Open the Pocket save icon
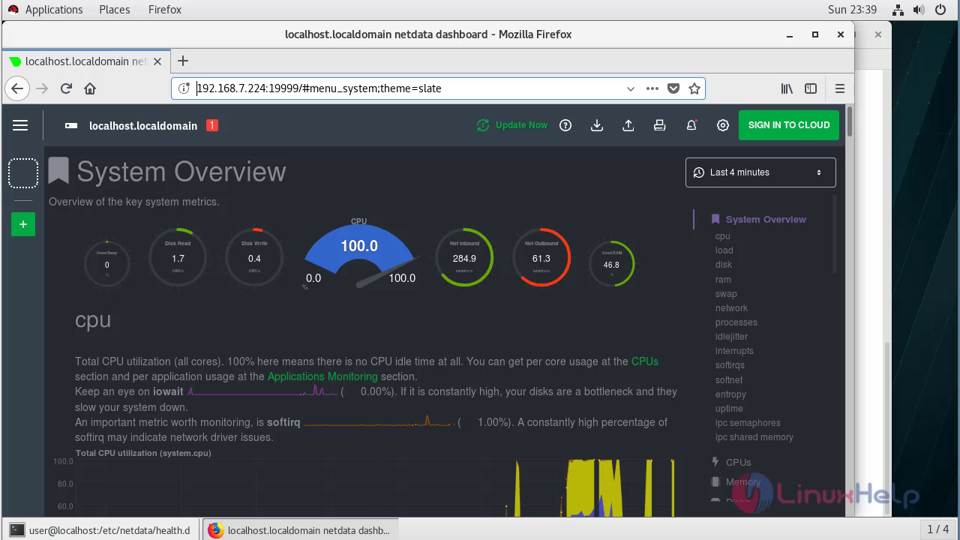Image resolution: width=960 pixels, height=540 pixels. [x=673, y=88]
